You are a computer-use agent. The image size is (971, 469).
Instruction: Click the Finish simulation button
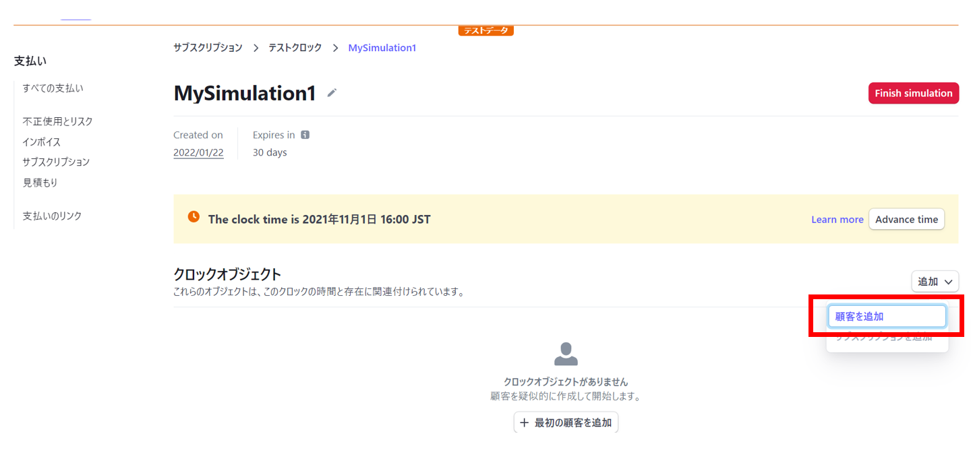[913, 93]
